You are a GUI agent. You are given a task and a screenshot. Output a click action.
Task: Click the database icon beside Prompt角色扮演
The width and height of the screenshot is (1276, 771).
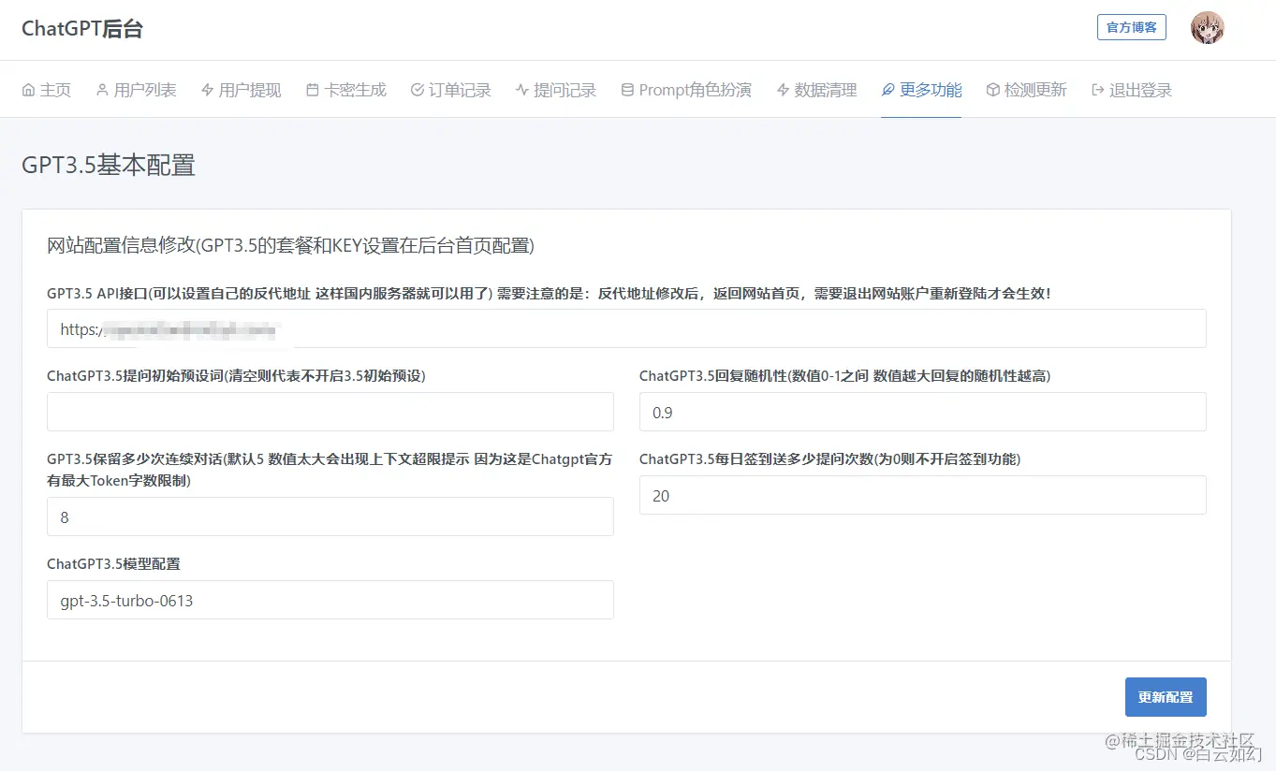click(627, 90)
